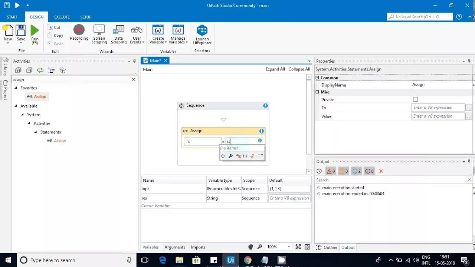Toggle the Output errors filter
475x267 pixels.
pos(331,171)
